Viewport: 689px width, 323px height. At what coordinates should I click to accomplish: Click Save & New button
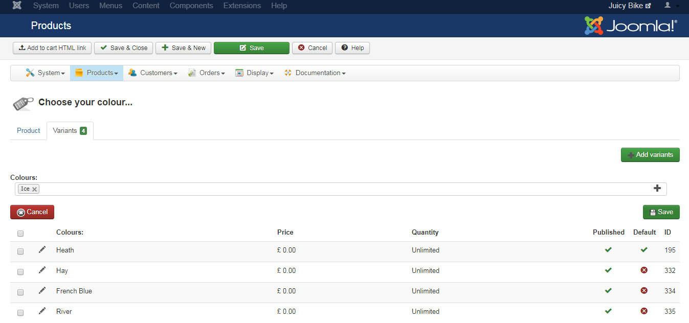[183, 48]
